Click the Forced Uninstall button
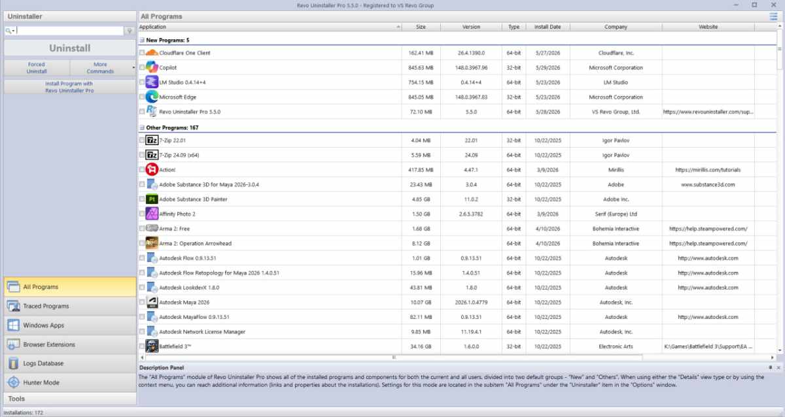 pos(37,67)
